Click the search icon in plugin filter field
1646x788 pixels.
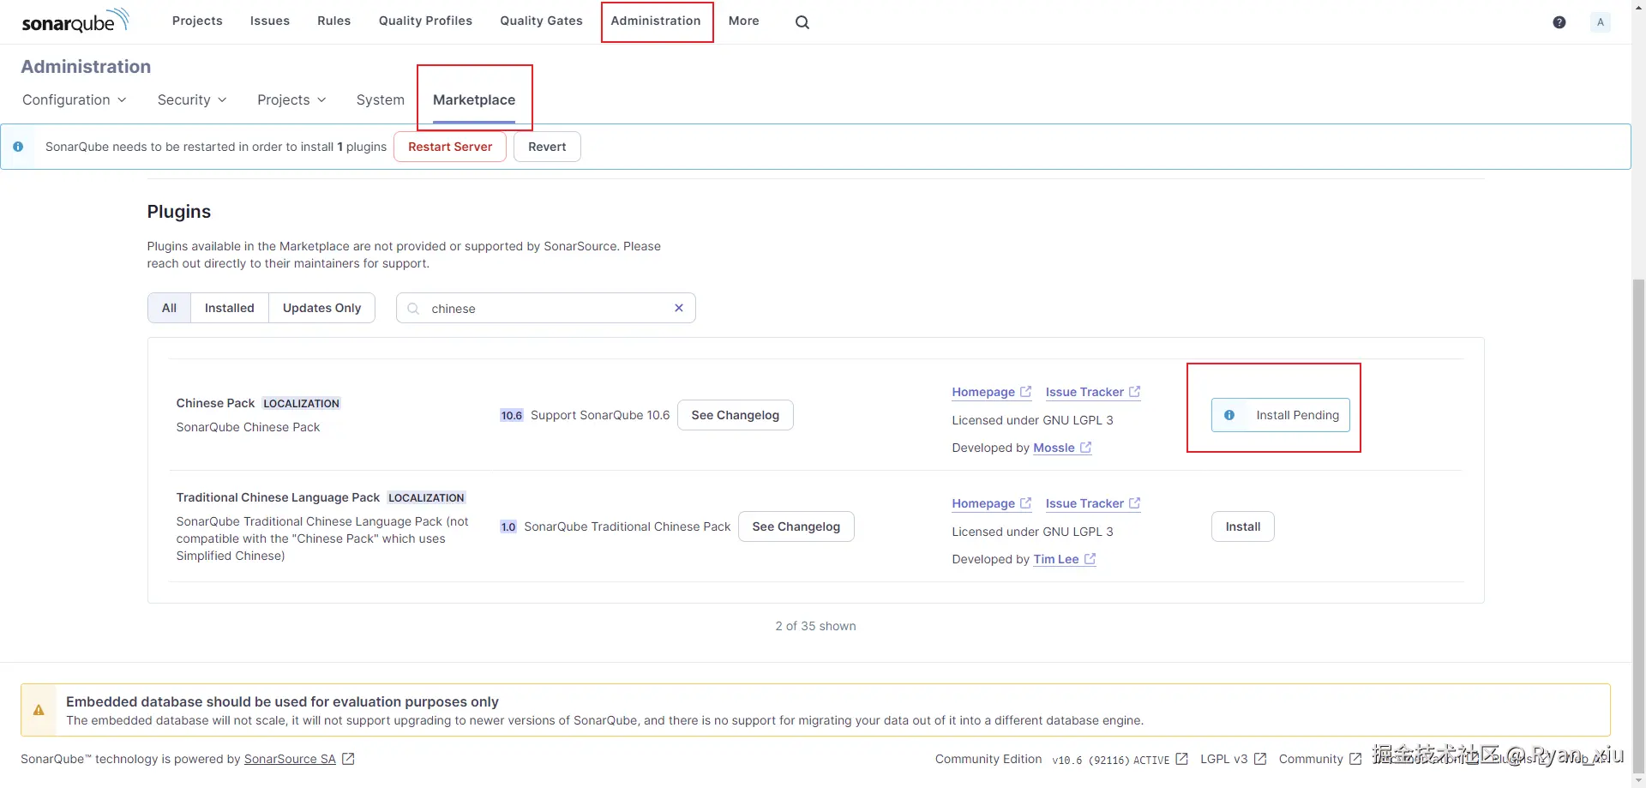tap(413, 309)
